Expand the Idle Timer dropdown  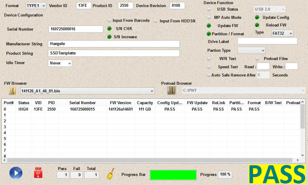pos(60,63)
